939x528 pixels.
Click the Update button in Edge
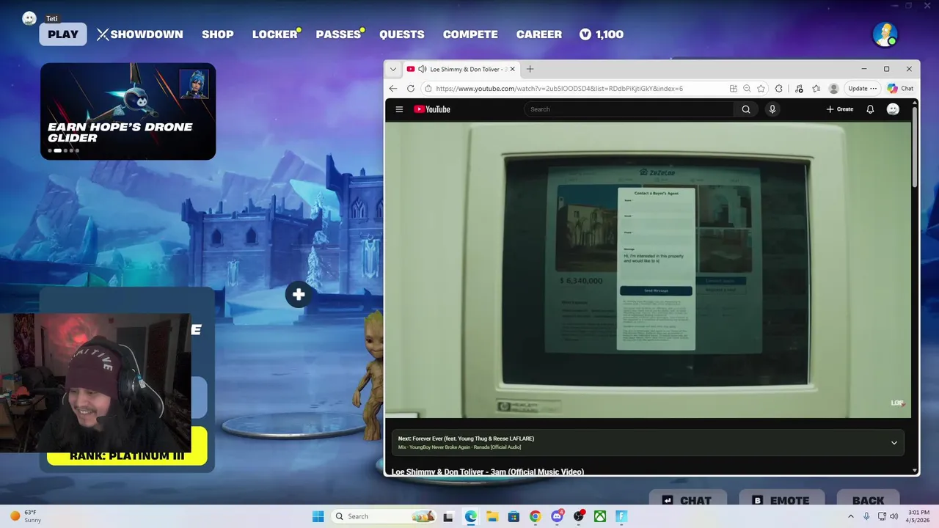click(x=862, y=89)
